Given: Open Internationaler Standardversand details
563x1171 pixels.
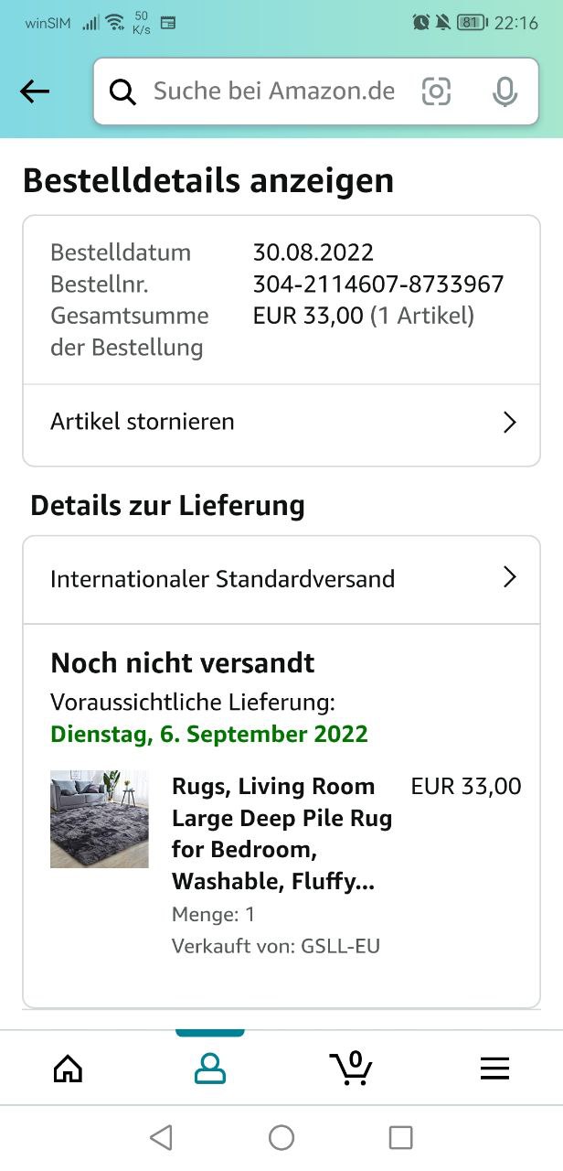Looking at the screenshot, I should pyautogui.click(x=281, y=580).
